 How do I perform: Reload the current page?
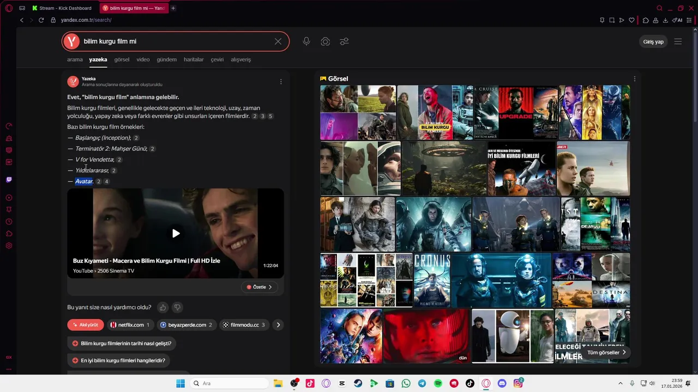(x=41, y=20)
